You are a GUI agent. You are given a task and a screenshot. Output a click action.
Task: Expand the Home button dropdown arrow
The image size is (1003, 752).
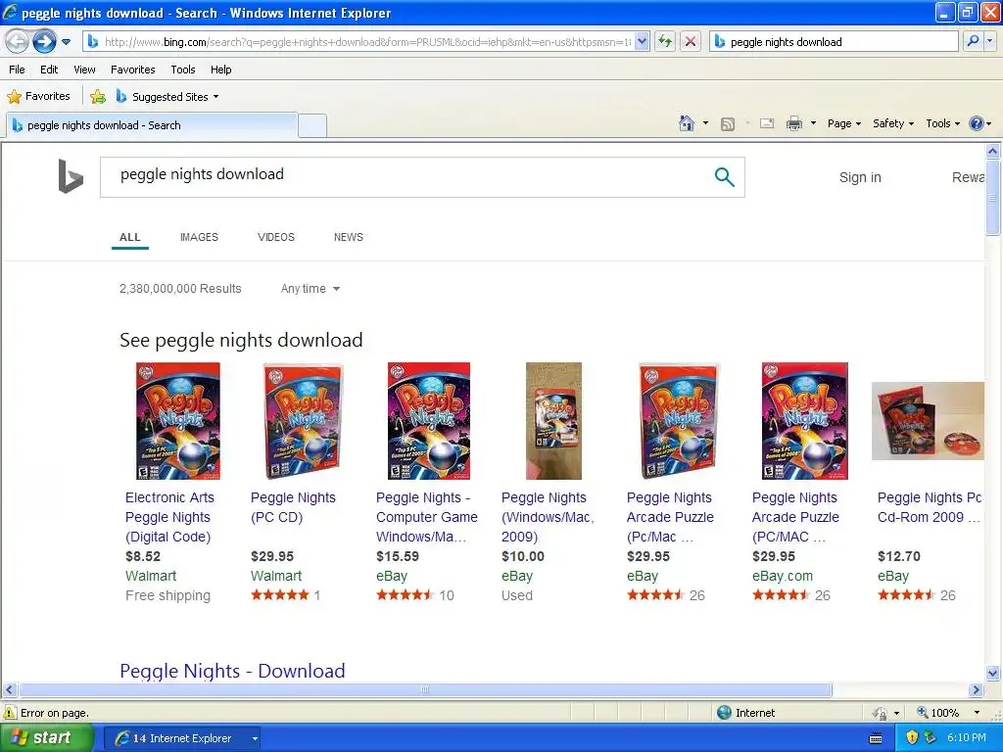click(705, 123)
